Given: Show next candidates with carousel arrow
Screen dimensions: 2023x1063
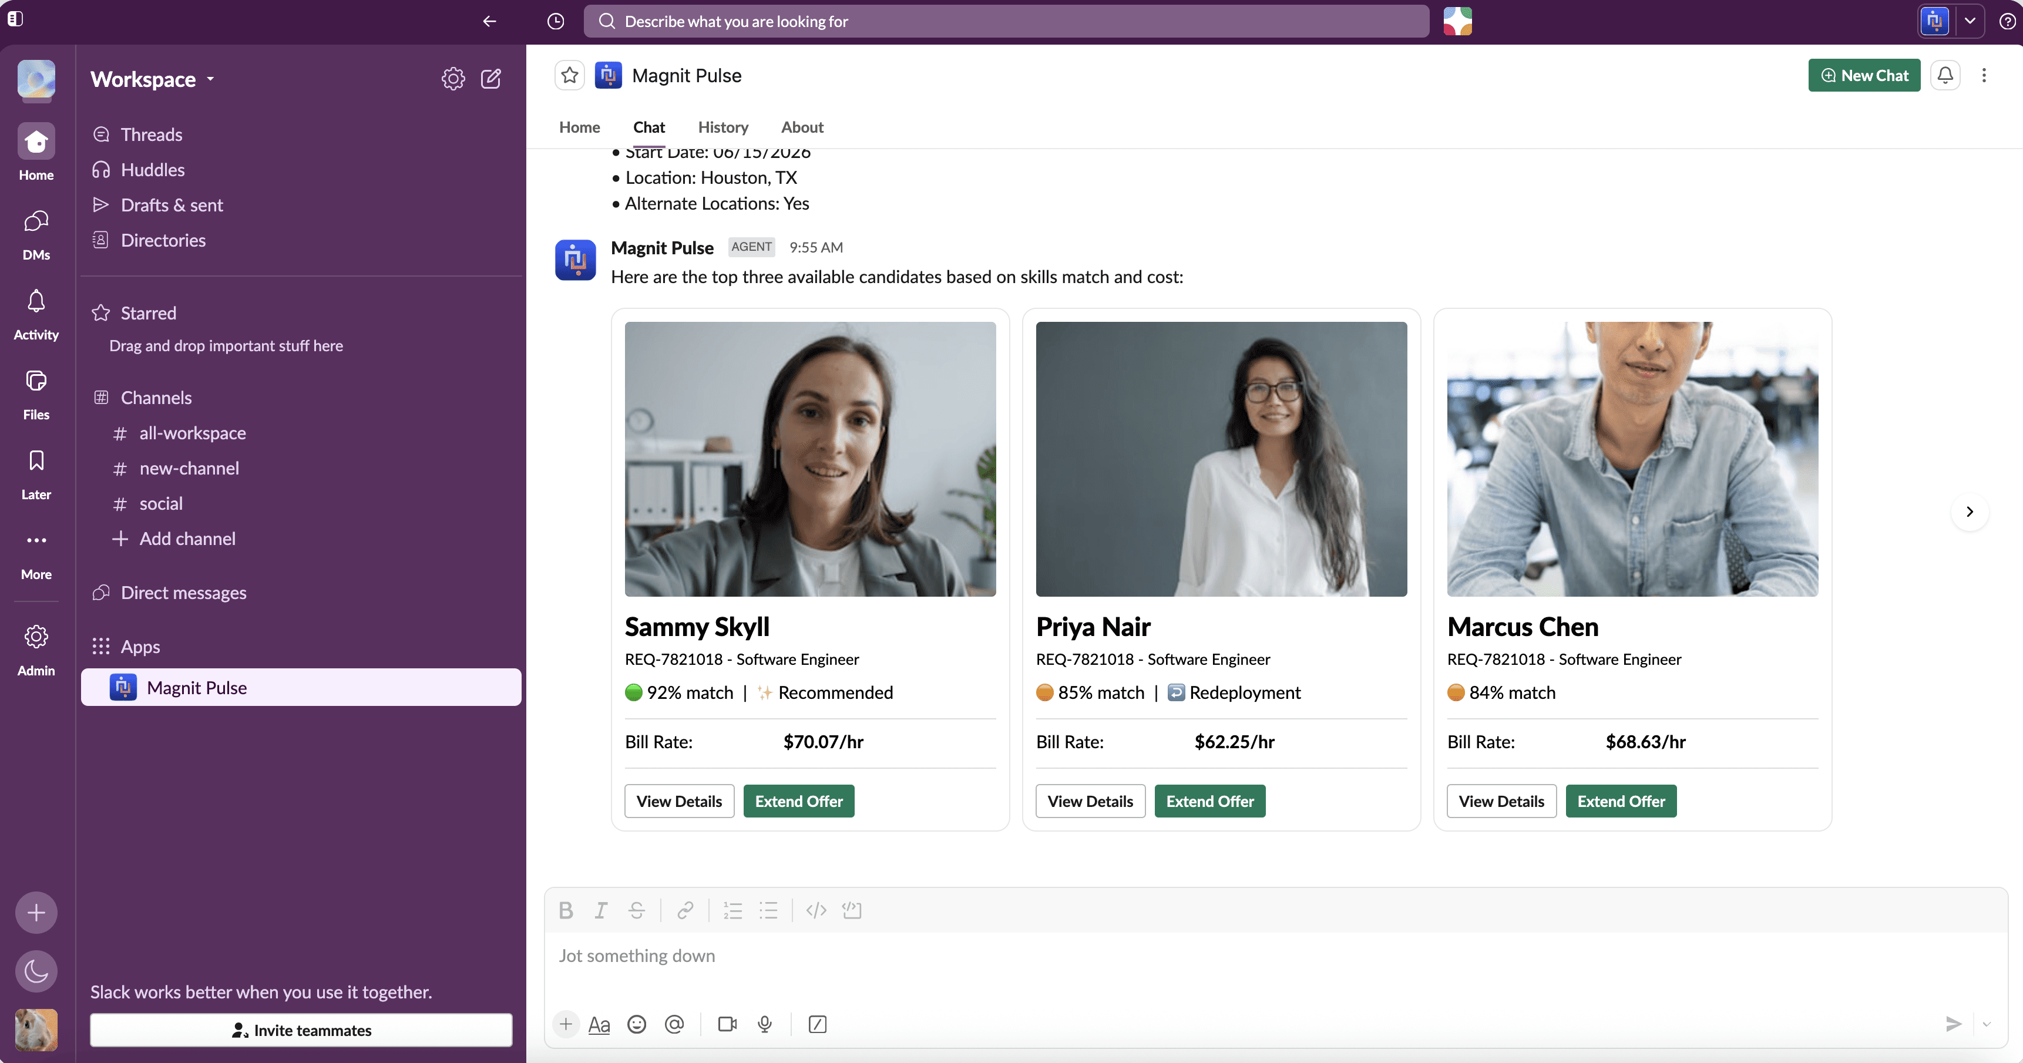Looking at the screenshot, I should click(1970, 512).
